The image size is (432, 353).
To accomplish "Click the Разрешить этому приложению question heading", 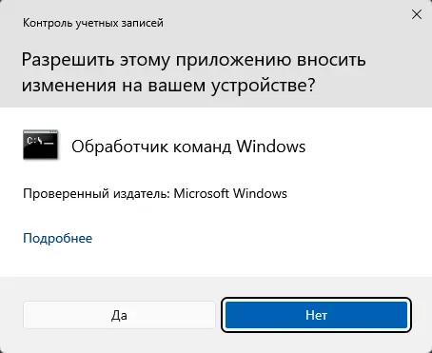I will pos(193,72).
